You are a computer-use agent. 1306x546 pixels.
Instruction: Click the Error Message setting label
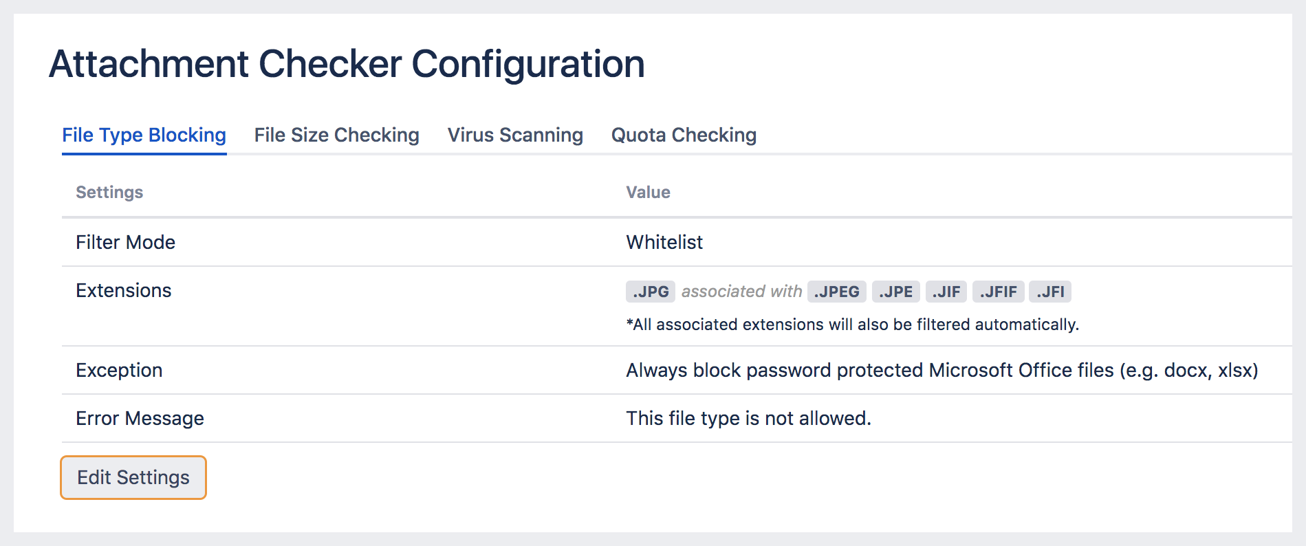click(140, 418)
